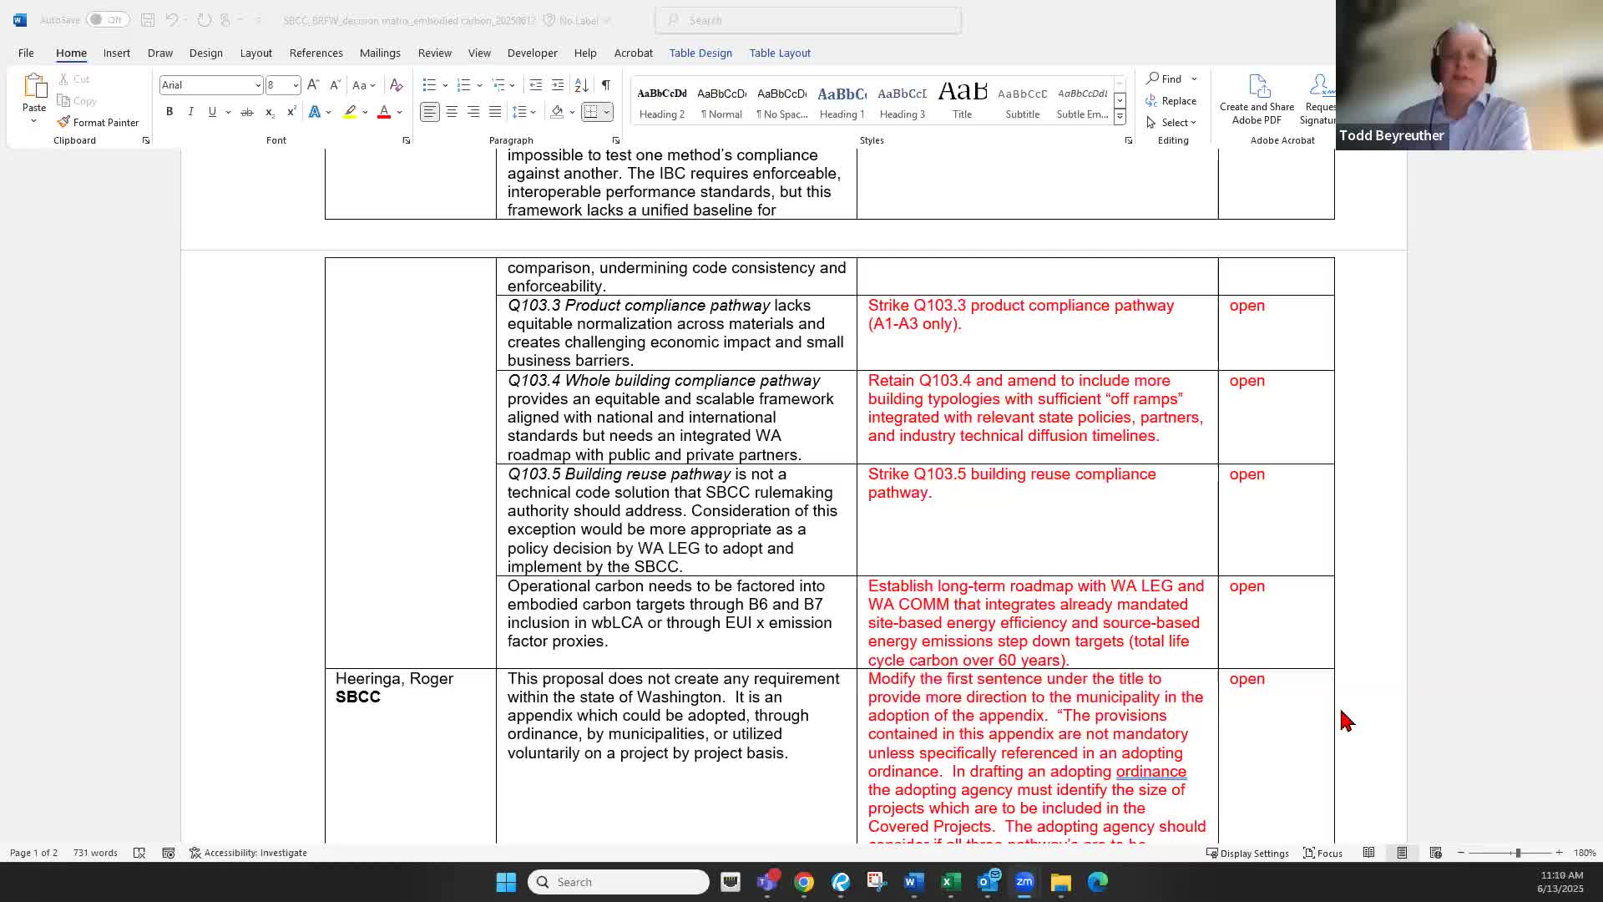This screenshot has width=1603, height=902.
Task: Decrease font size
Action: tap(335, 84)
